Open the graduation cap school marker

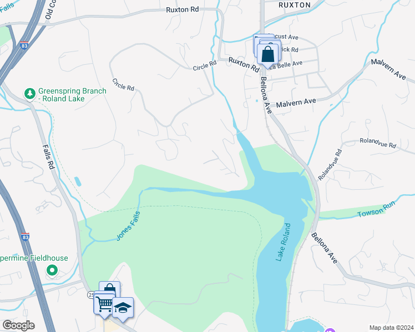pyautogui.click(x=123, y=308)
